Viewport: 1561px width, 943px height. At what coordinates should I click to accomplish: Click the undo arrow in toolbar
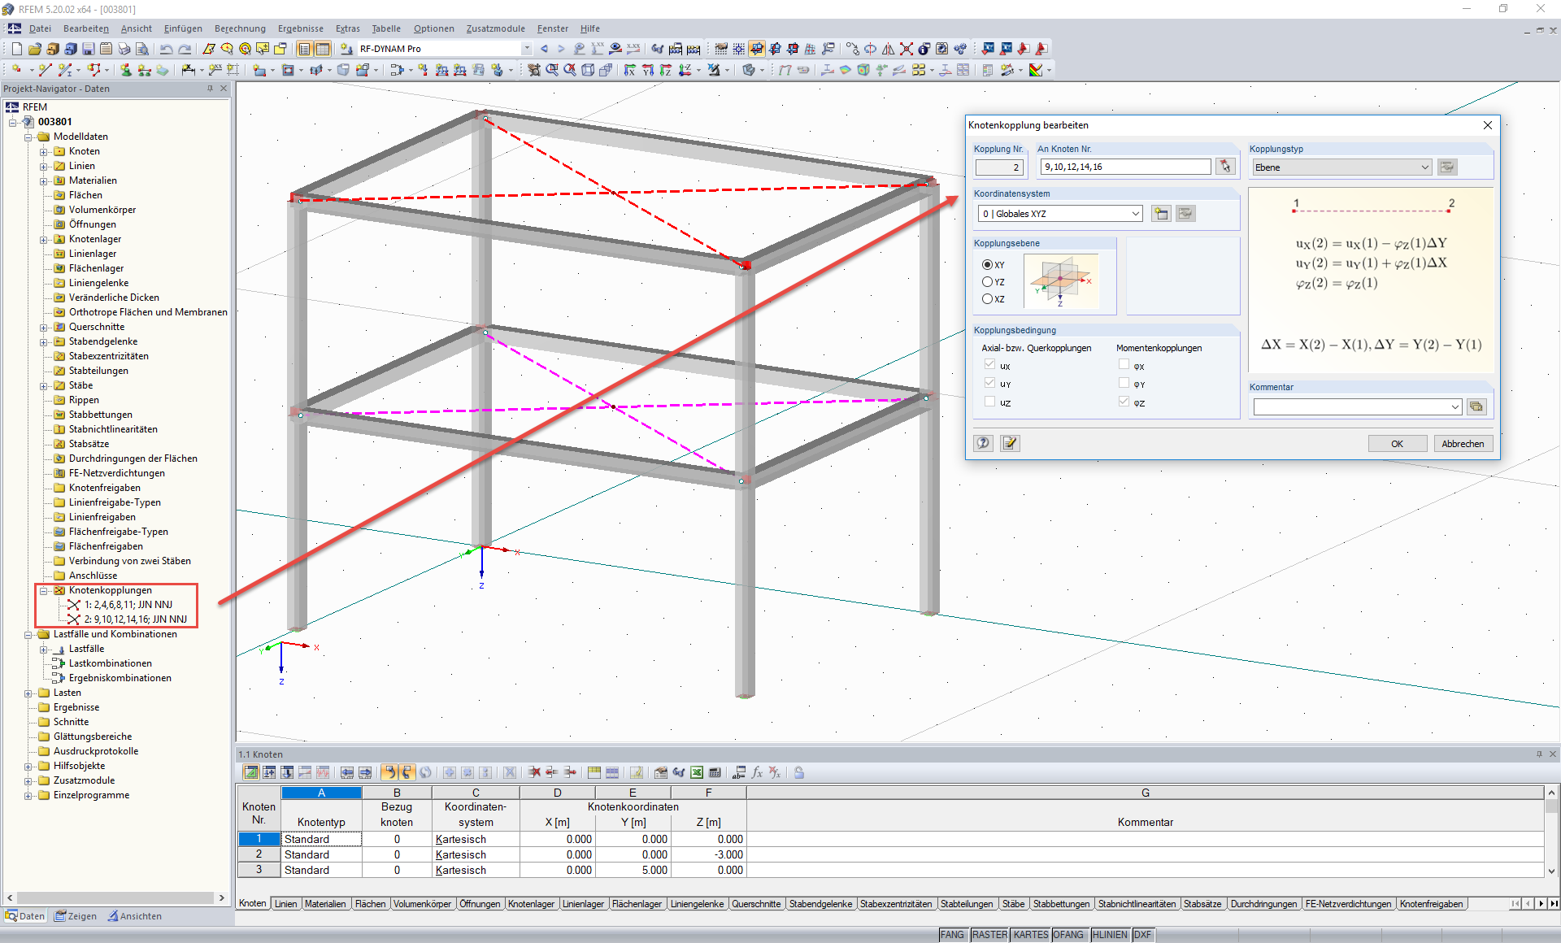point(166,49)
